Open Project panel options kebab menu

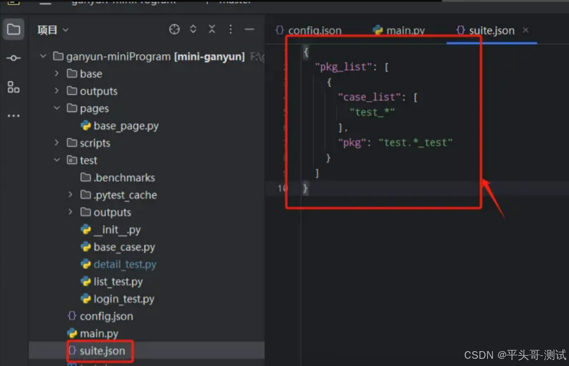point(230,29)
